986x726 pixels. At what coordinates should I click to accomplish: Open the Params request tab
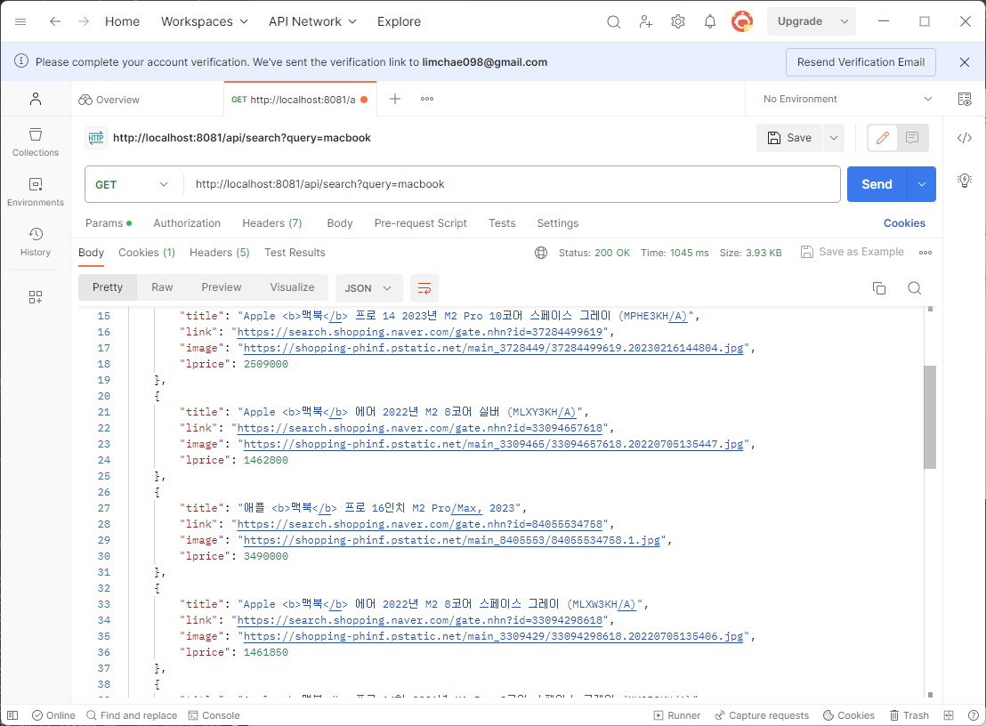click(109, 223)
